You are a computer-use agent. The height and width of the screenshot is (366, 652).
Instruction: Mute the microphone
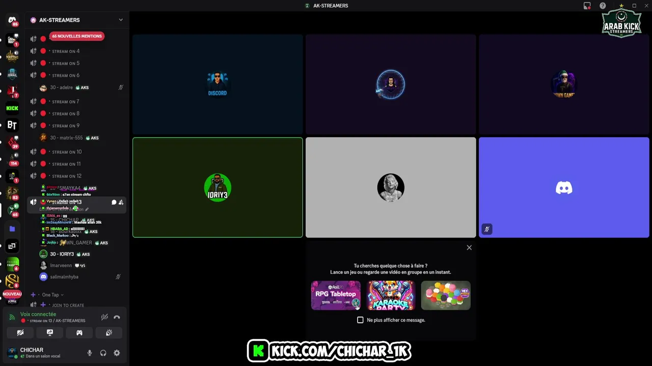click(90, 353)
